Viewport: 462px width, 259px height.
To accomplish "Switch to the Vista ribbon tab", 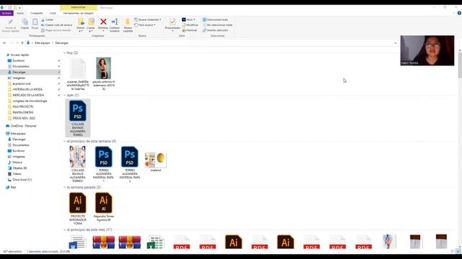I will (x=53, y=13).
